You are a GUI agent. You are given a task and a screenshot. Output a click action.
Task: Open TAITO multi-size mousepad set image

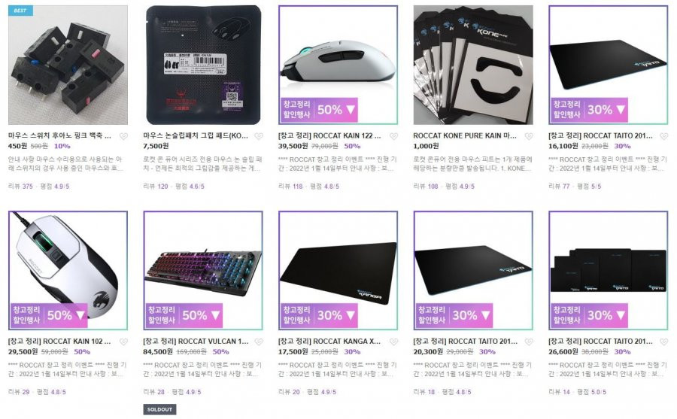(x=609, y=270)
